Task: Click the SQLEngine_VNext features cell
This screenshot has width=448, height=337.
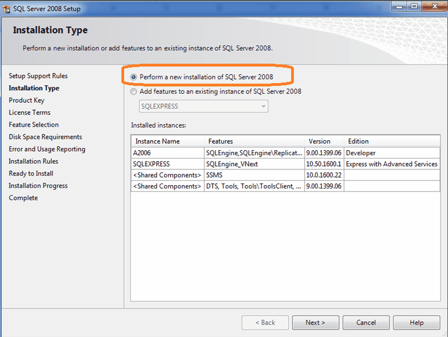Action: [x=254, y=164]
